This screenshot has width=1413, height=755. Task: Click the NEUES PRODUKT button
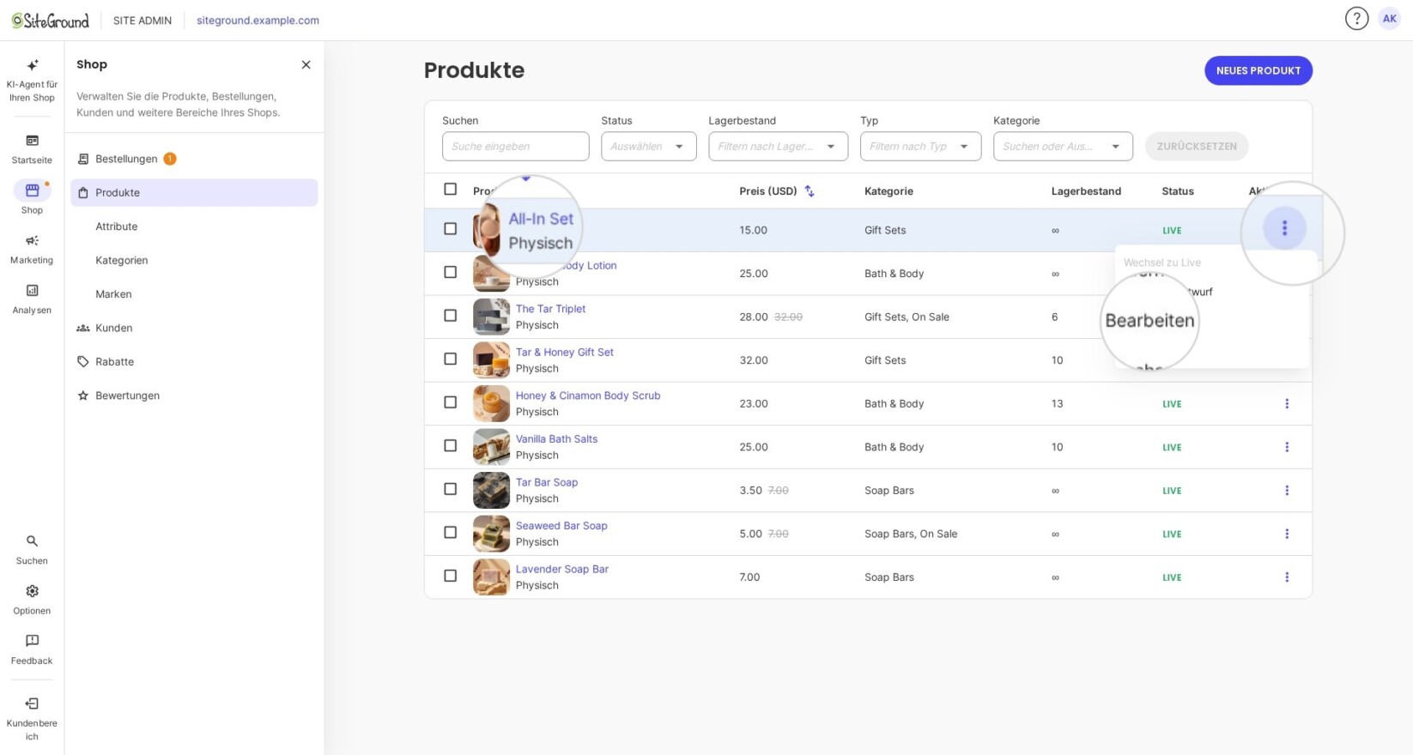coord(1258,70)
